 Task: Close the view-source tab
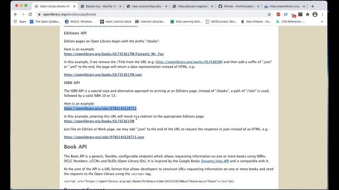tap(166, 6)
